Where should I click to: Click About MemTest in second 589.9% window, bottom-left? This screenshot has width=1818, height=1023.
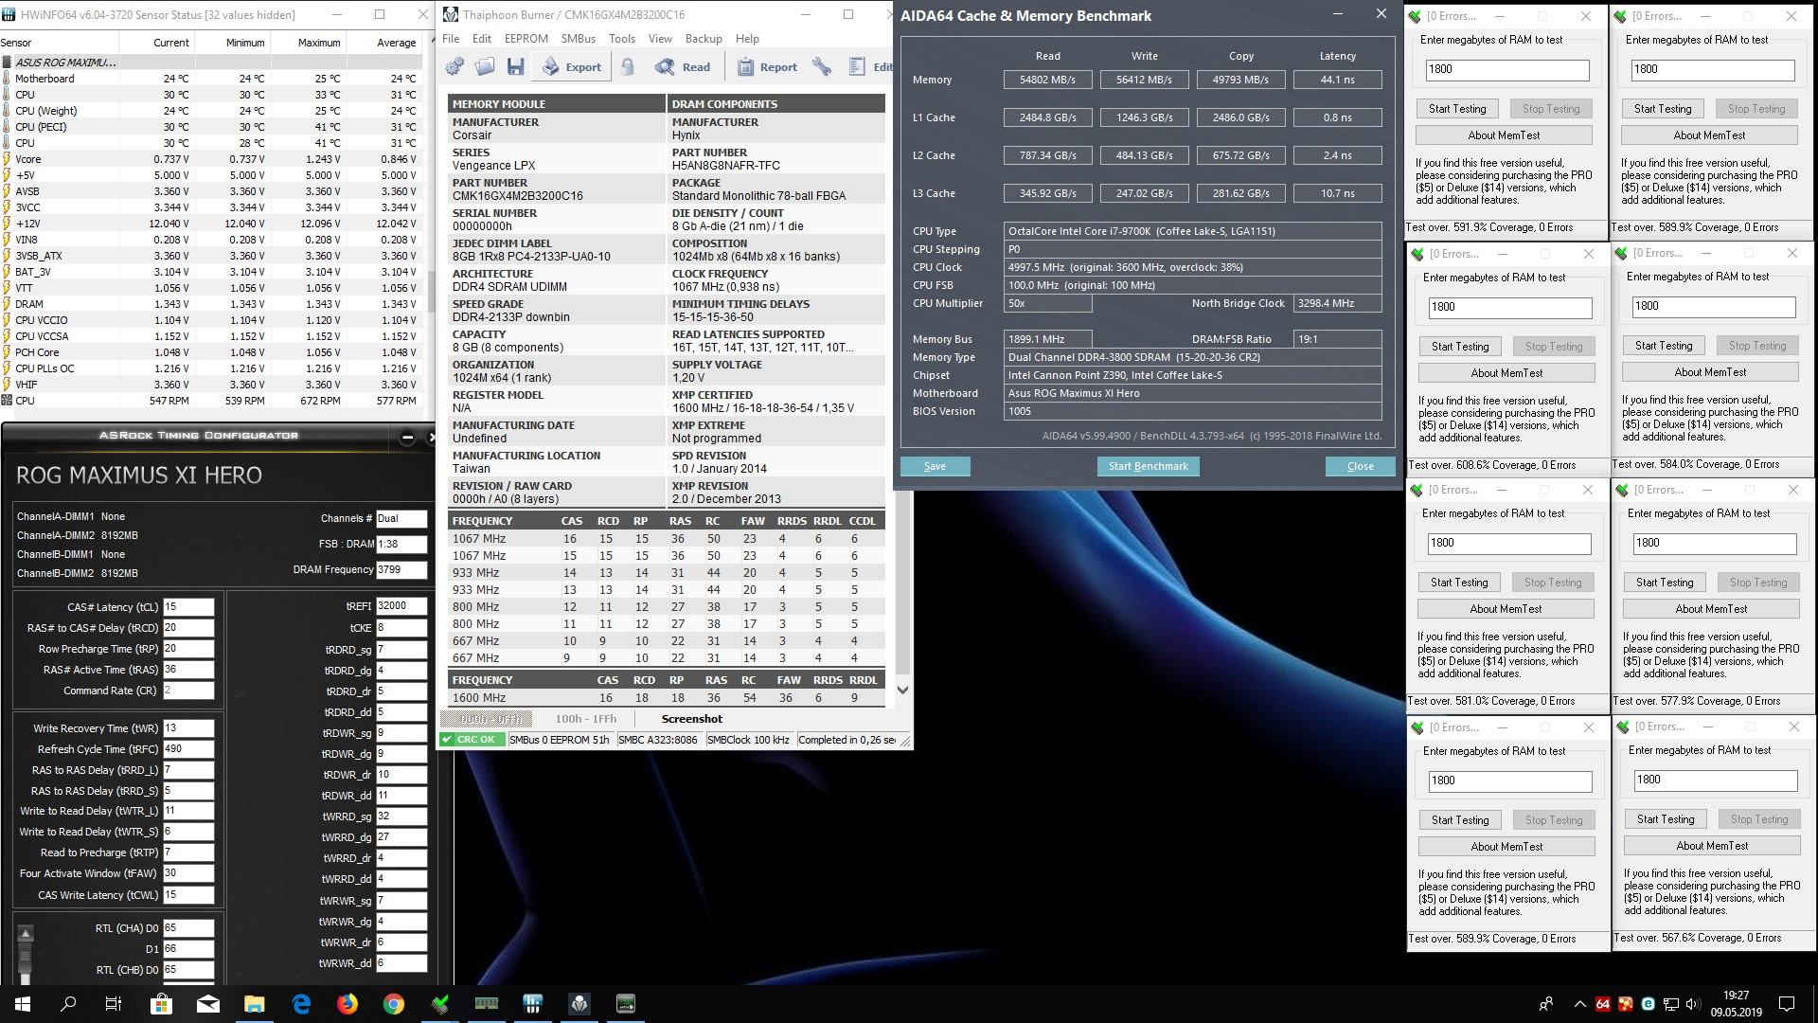pos(1506,847)
